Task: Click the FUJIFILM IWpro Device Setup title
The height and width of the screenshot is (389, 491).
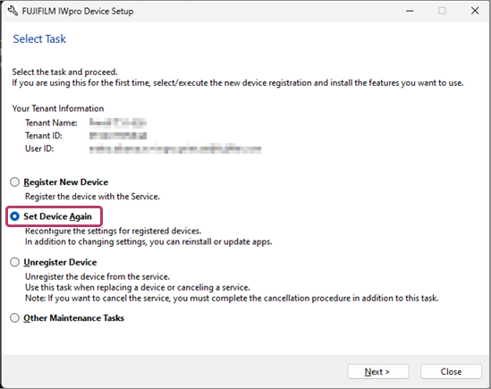Action: point(78,12)
